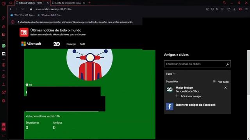Image resolution: width=250 pixels, height=140 pixels.
Task: Open the Easy Setup menu icon
Action: 246,9
